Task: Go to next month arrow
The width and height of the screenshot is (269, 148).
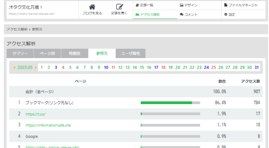Action: 36,67
